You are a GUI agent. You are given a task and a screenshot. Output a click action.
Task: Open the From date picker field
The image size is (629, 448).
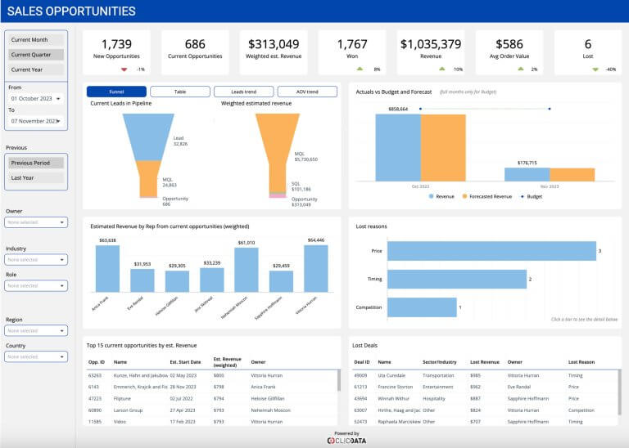35,98
